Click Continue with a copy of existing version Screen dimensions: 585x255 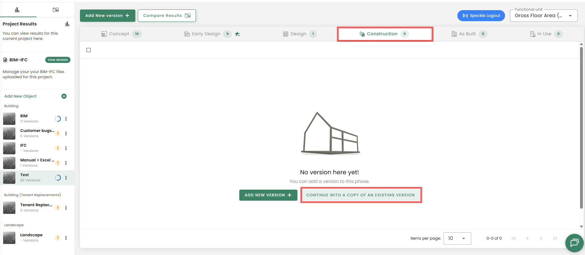[x=360, y=195]
